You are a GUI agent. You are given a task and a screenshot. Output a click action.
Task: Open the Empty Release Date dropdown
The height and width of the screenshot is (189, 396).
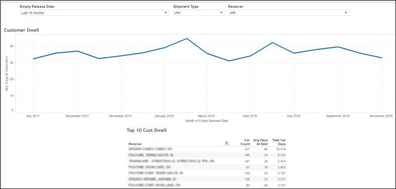pyautogui.click(x=94, y=13)
